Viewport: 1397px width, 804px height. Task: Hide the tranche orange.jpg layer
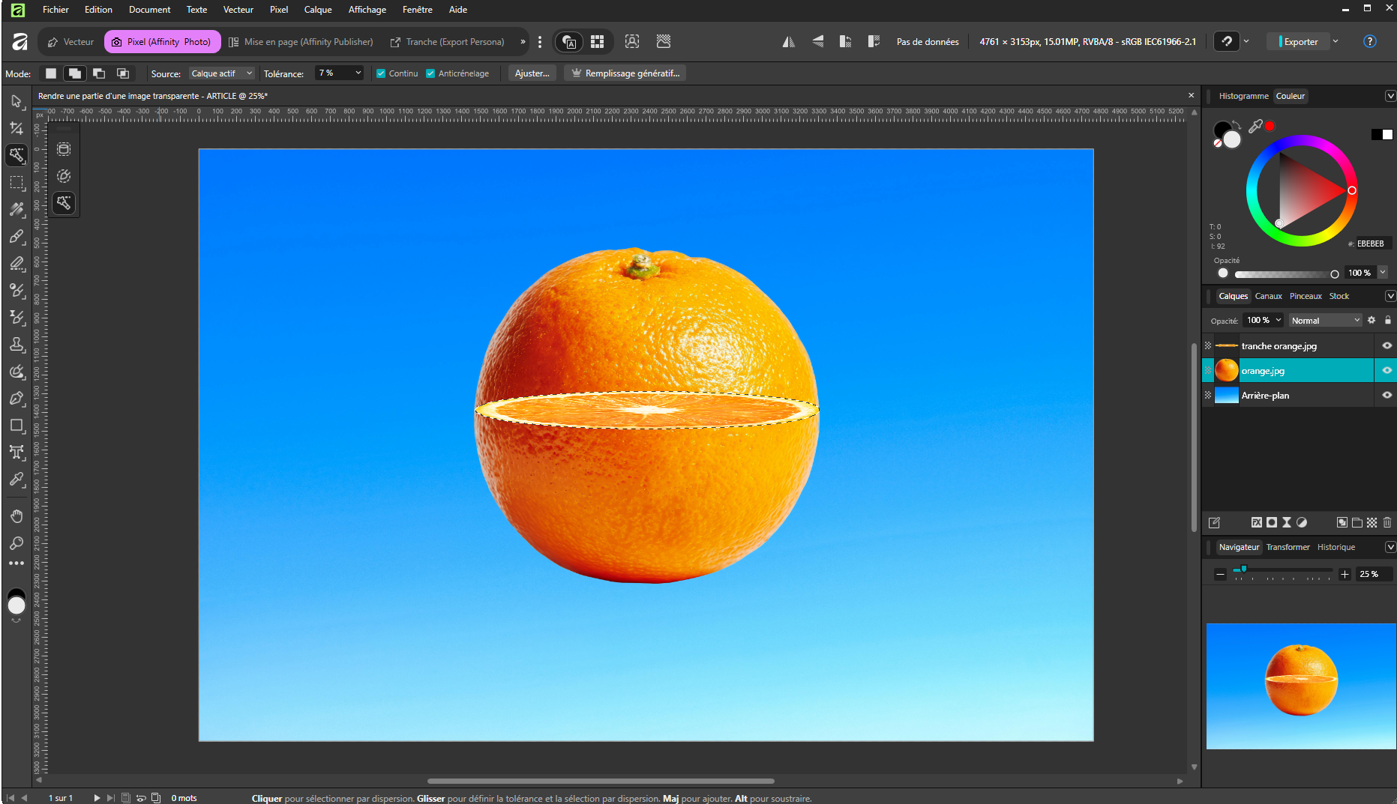pyautogui.click(x=1387, y=345)
